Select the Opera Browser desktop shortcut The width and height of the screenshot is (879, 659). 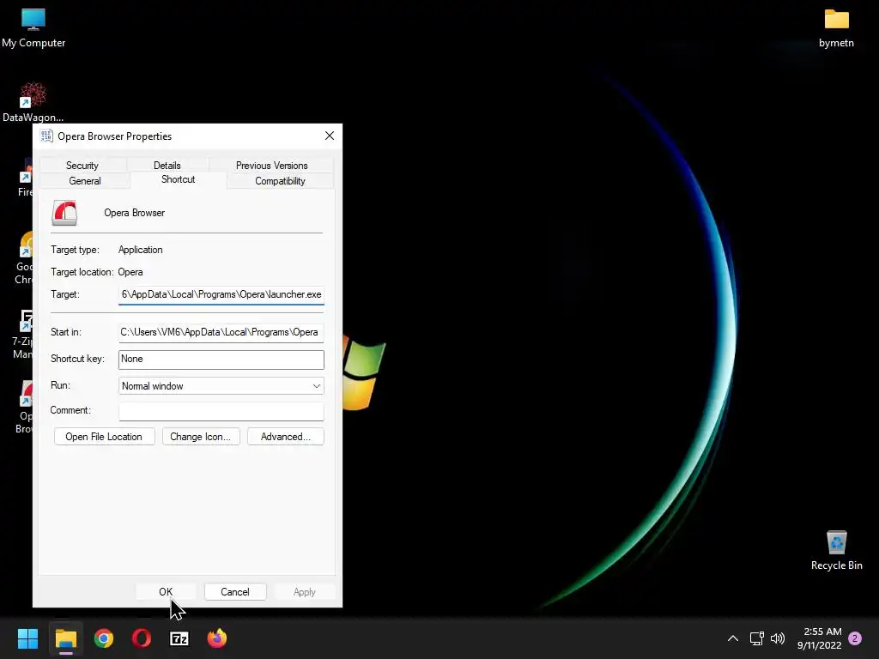(x=23, y=408)
